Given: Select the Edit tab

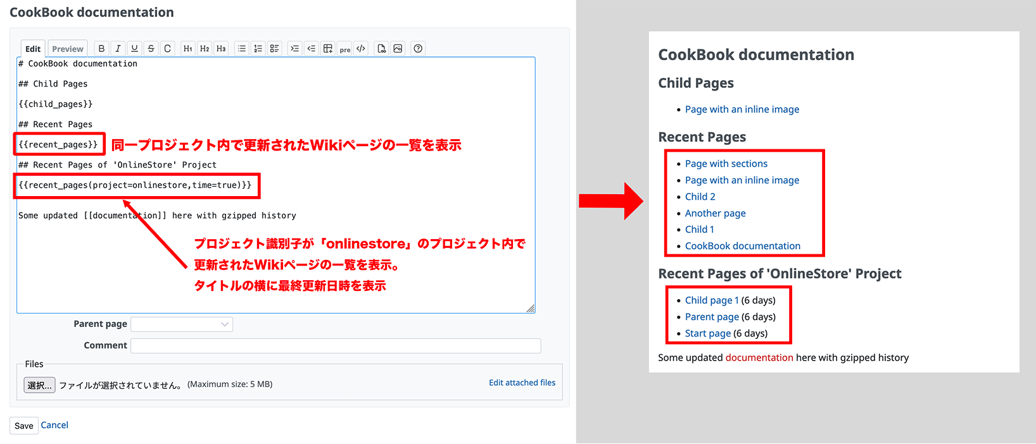Looking at the screenshot, I should pyautogui.click(x=33, y=49).
